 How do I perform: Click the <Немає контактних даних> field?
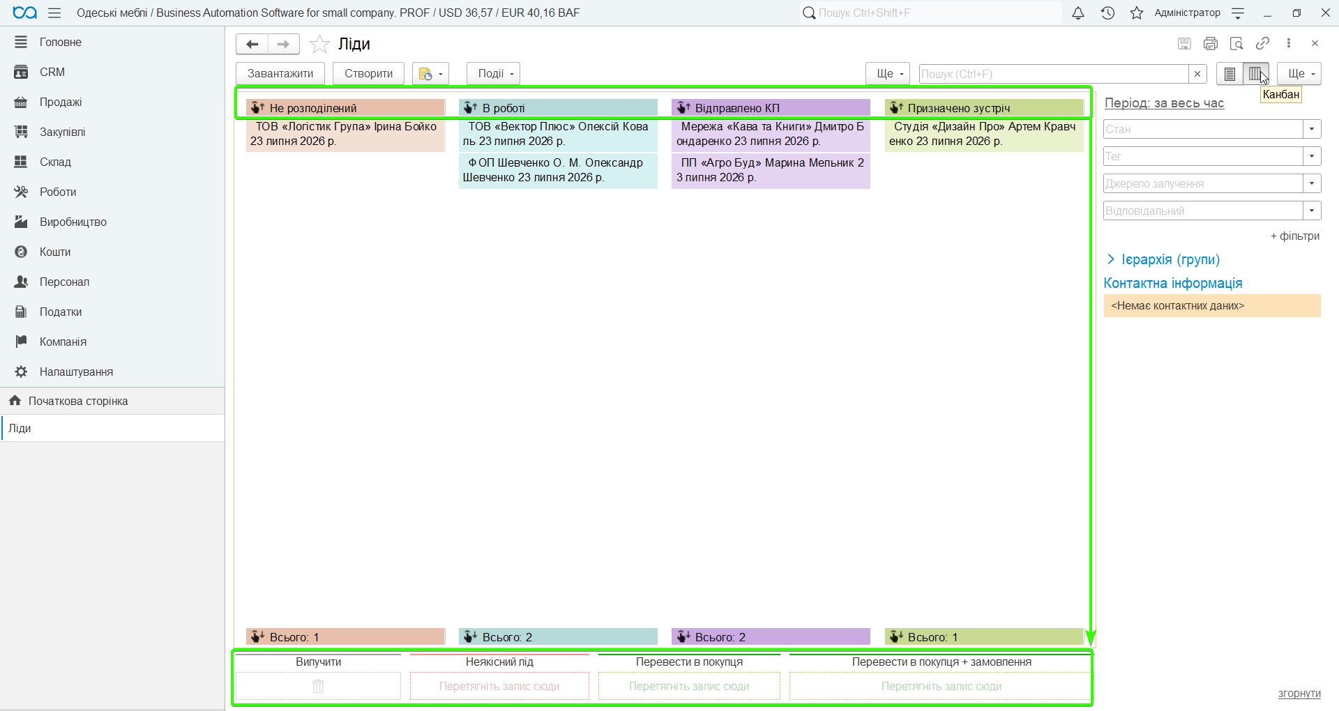[1212, 305]
